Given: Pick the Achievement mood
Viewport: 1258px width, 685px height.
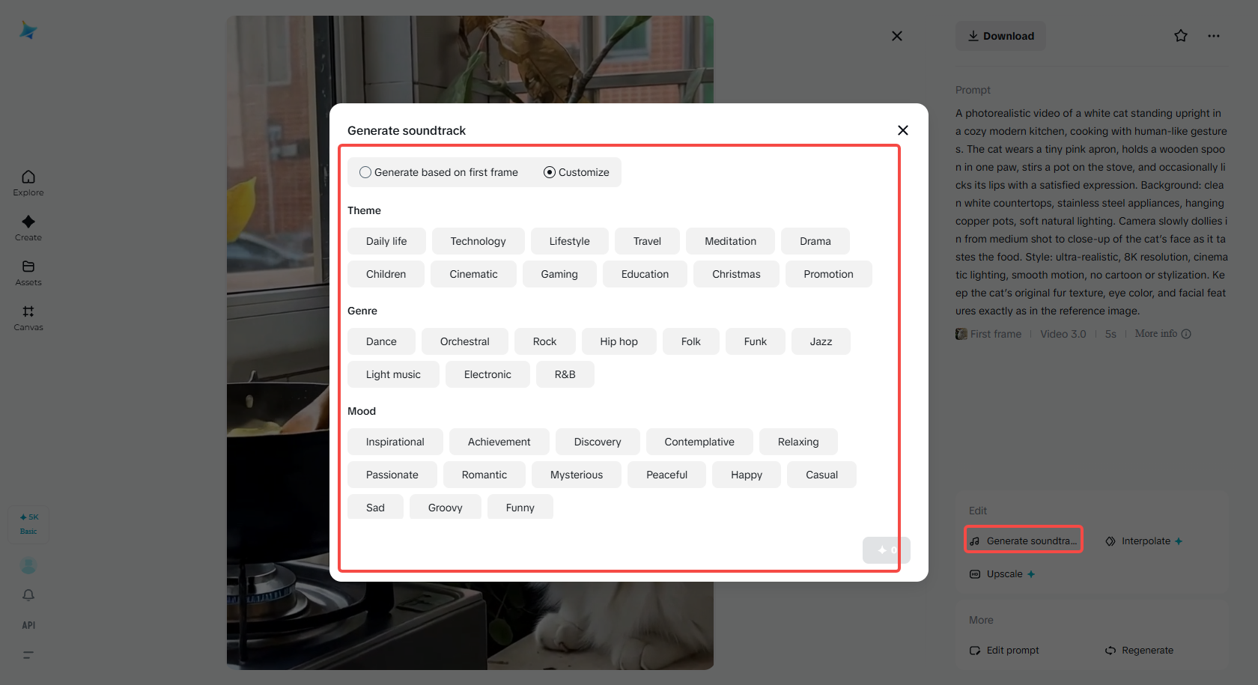Looking at the screenshot, I should pyautogui.click(x=499, y=442).
